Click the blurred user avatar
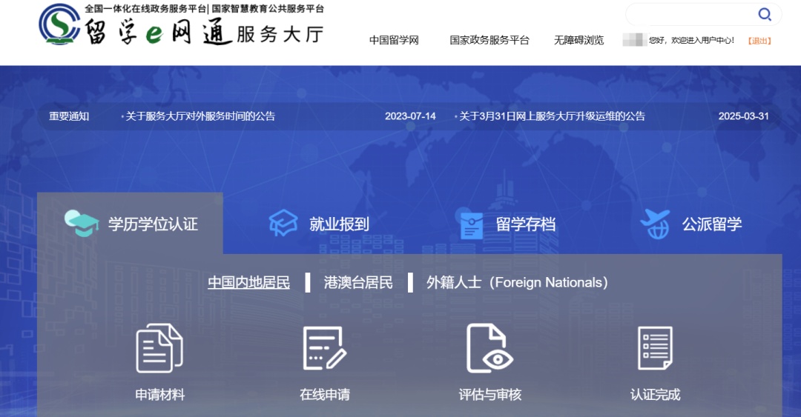Viewport: 801px width, 417px height. point(635,40)
